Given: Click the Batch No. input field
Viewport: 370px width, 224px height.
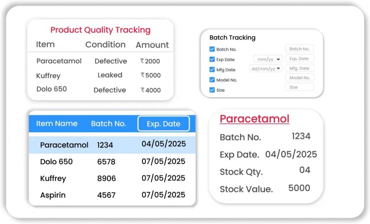Looking at the screenshot, I should pos(299,49).
